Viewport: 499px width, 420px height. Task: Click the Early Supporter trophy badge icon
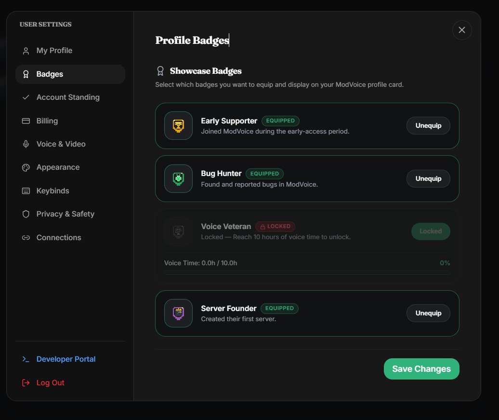coord(179,125)
